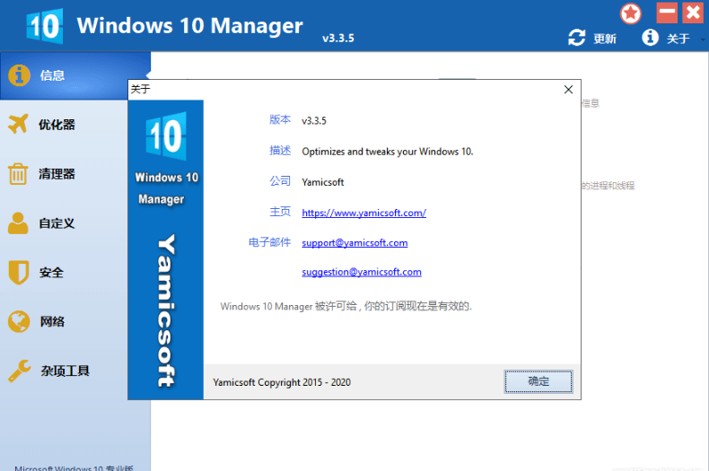The width and height of the screenshot is (709, 471).
Task: Click the support@yamicsoft.com email link
Action: [x=354, y=242]
